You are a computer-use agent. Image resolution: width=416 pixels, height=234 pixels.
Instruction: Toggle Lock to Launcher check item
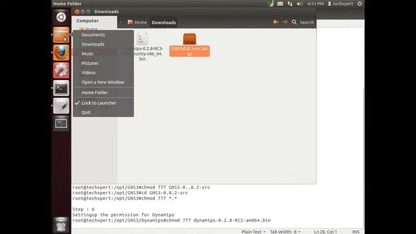click(99, 103)
